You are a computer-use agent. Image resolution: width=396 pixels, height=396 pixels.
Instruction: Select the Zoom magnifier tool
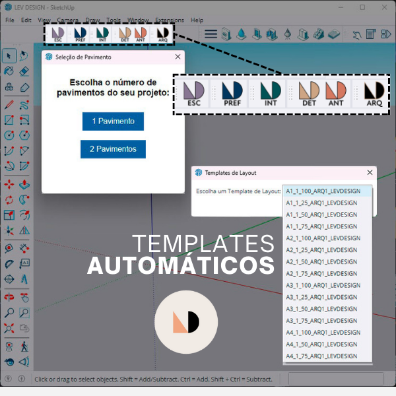pyautogui.click(x=9, y=313)
